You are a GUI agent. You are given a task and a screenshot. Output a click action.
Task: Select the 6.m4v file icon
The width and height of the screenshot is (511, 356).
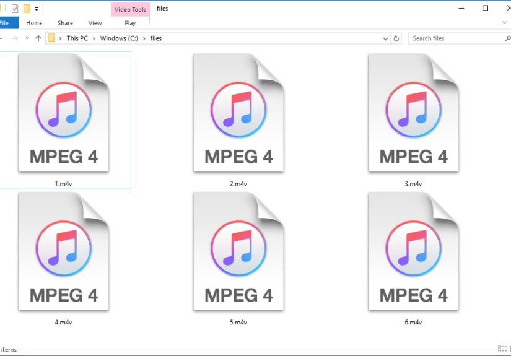pyautogui.click(x=413, y=251)
